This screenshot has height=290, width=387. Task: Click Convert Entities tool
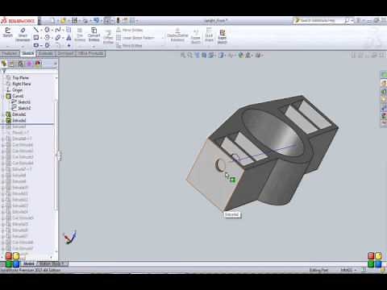94,35
